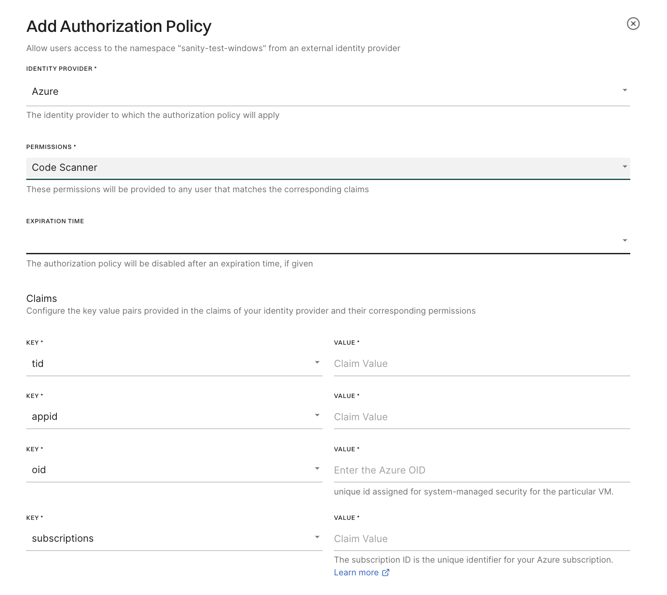Click the appid key dropdown caret
The height and width of the screenshot is (595, 667).
click(x=318, y=415)
